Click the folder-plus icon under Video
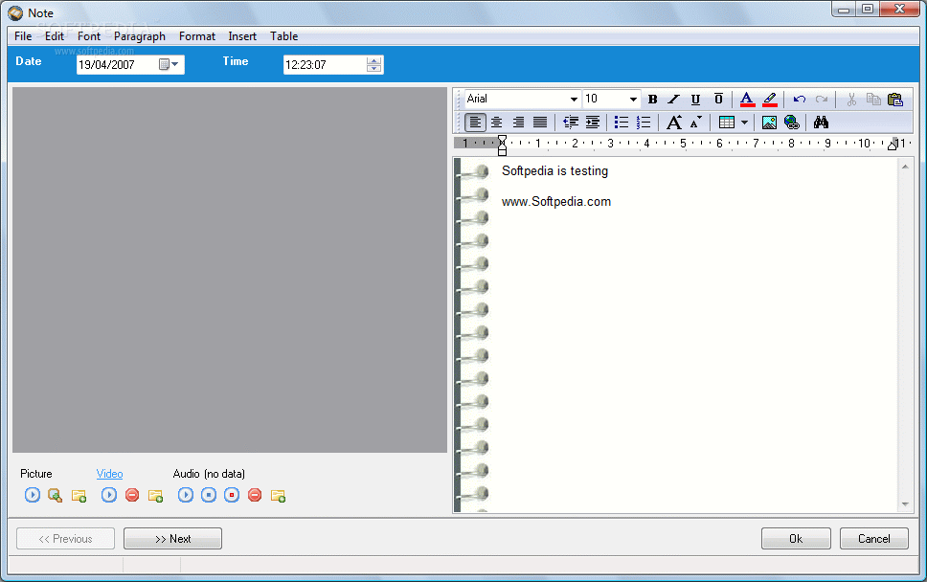927x582 pixels. pos(155,496)
